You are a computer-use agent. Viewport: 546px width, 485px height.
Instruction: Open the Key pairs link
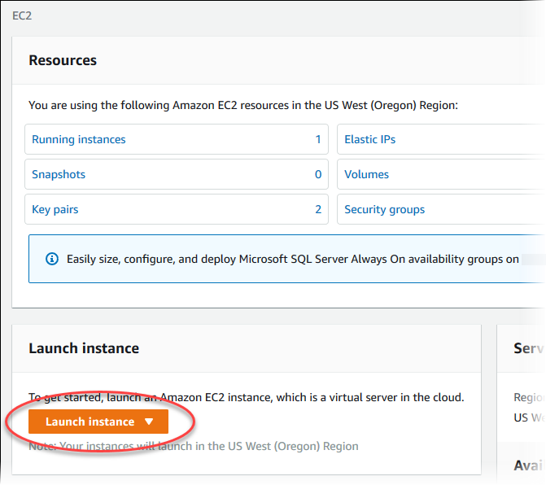click(x=55, y=209)
